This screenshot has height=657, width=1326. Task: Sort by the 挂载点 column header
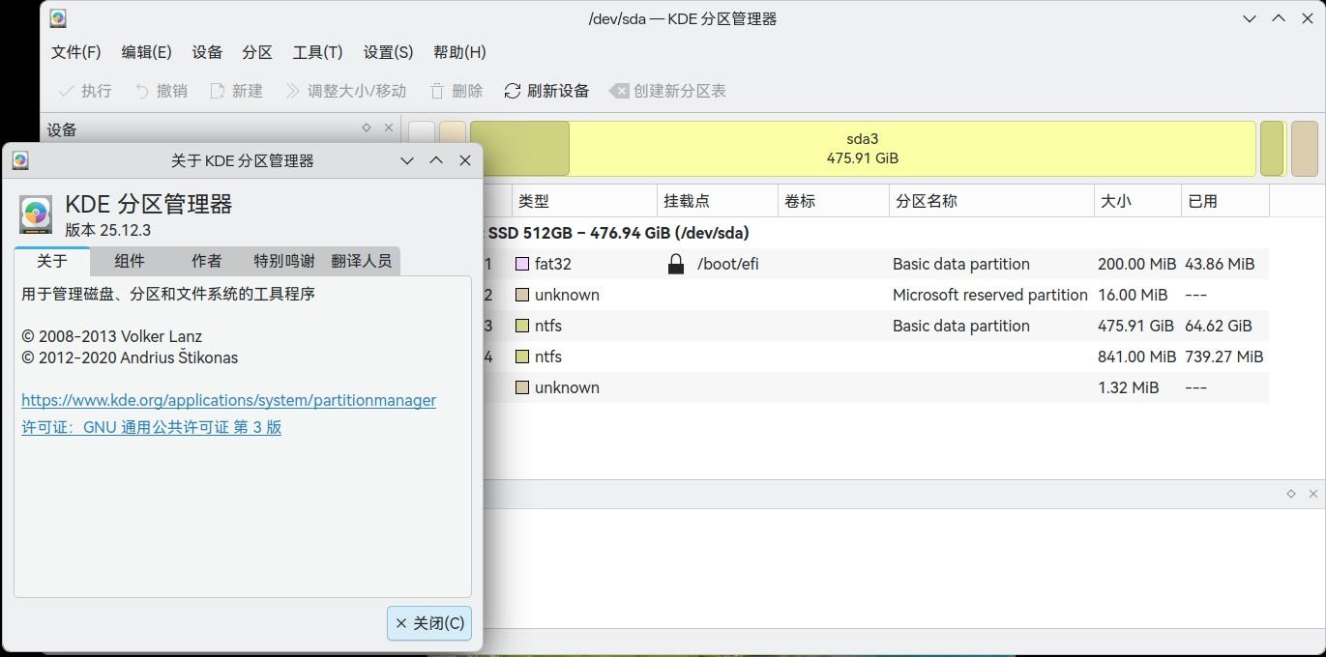718,201
